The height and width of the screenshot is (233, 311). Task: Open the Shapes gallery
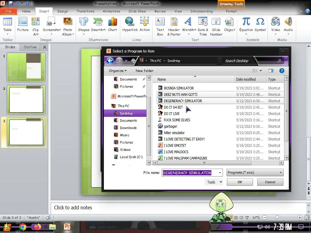pyautogui.click(x=84, y=26)
